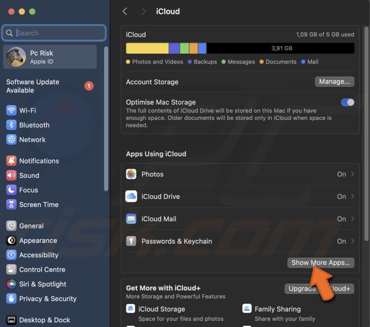
Task: Click the iCloud Storage feature icon
Action: coord(131,308)
